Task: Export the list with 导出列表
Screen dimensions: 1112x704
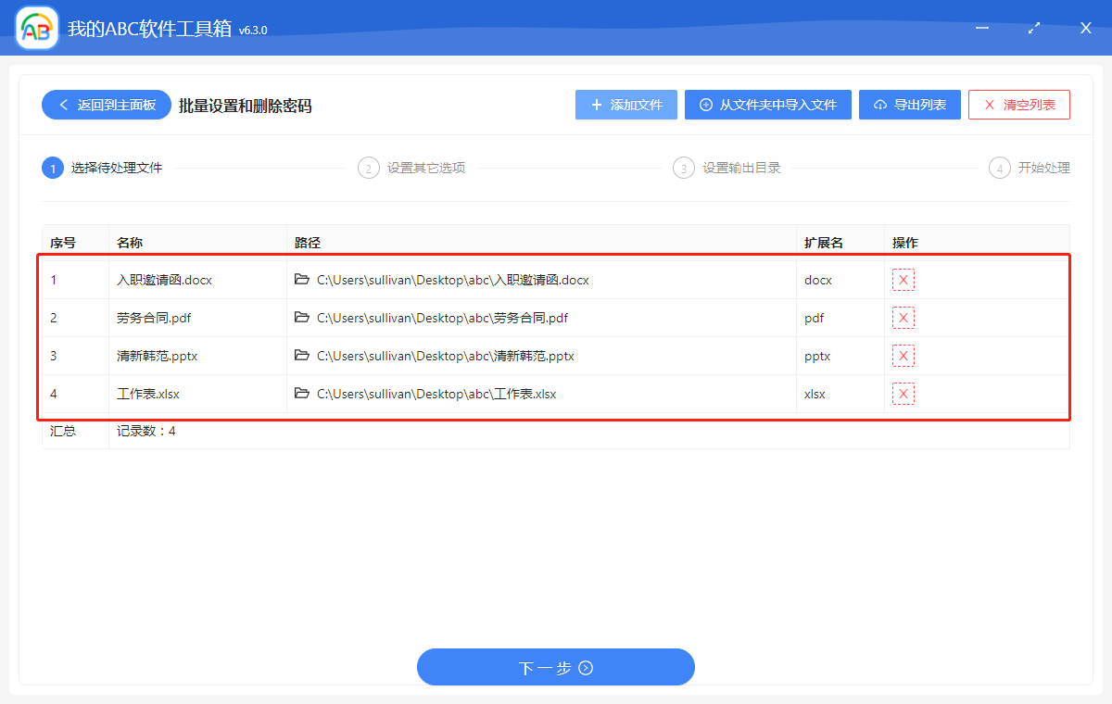Action: (x=909, y=104)
